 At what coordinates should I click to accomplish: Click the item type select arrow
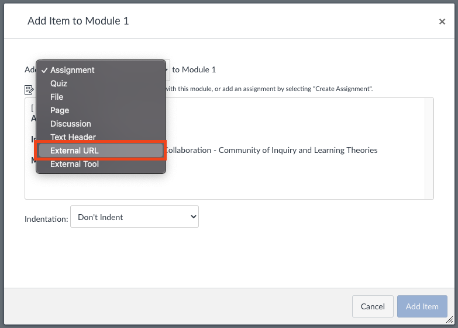(167, 69)
